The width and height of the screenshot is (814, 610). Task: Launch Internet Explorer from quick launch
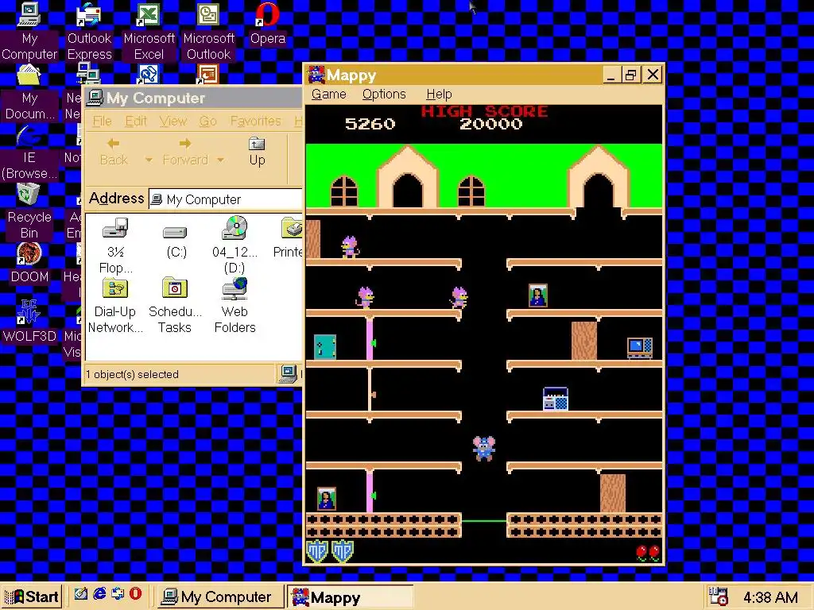99,593
